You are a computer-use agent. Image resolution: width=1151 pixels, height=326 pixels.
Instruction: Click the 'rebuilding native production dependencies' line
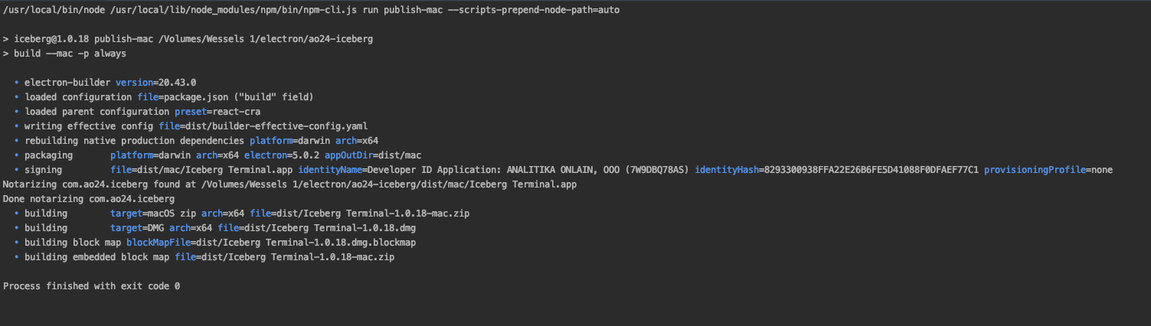134,141
